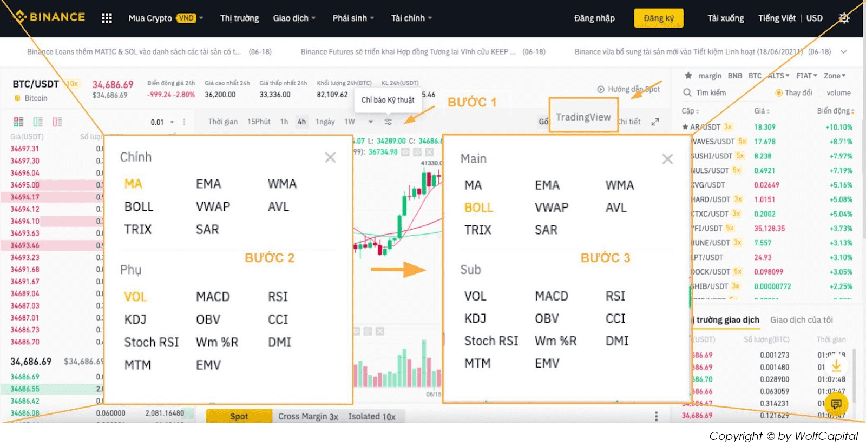The height and width of the screenshot is (447, 866).
Task: Close the Chính indicator panel
Action: click(330, 157)
